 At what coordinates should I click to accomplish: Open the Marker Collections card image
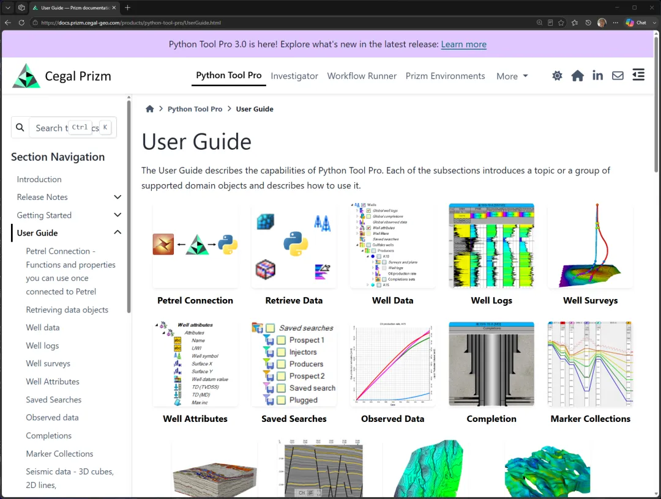pos(590,364)
